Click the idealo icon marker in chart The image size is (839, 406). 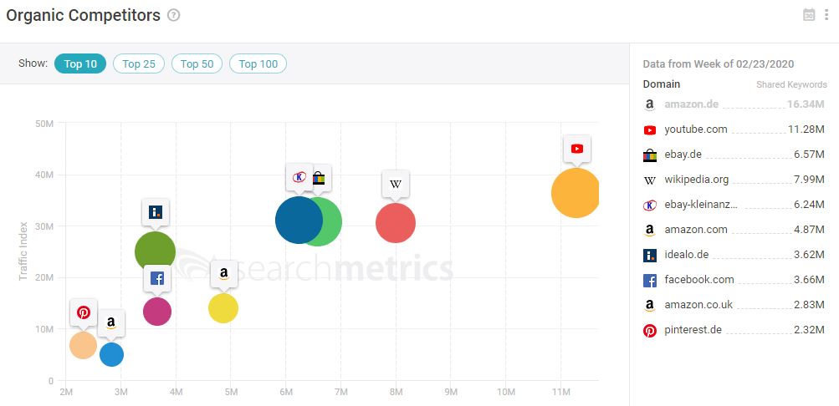(x=156, y=213)
